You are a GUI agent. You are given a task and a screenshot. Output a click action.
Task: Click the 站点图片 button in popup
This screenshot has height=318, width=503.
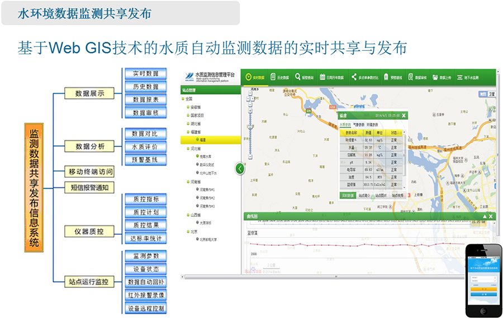(381, 196)
